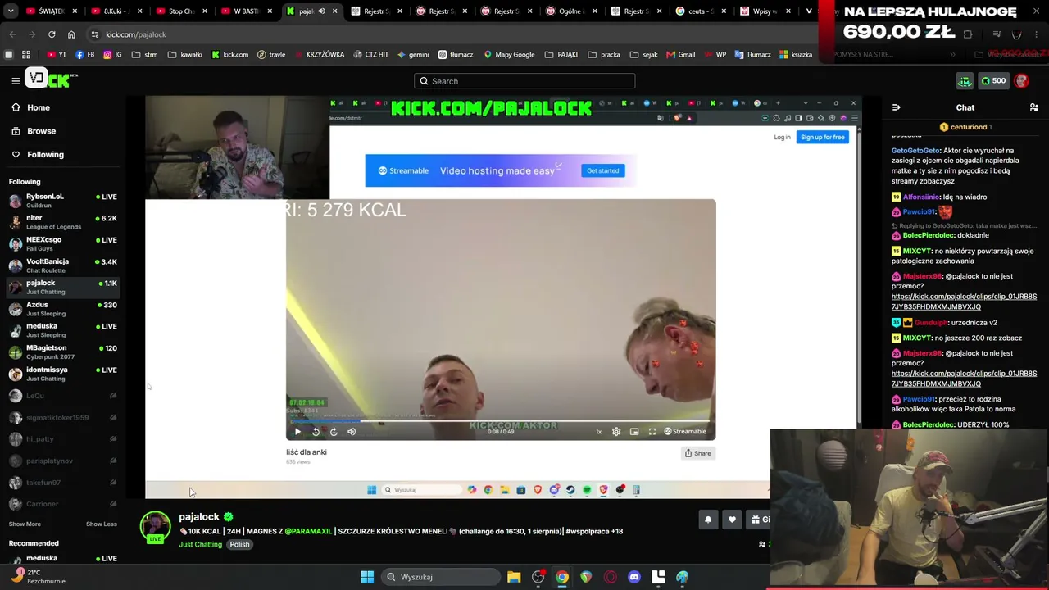
Task: Open the chat users list icon
Action: coord(1034,107)
